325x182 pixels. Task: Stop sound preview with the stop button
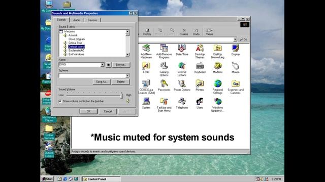(108, 65)
